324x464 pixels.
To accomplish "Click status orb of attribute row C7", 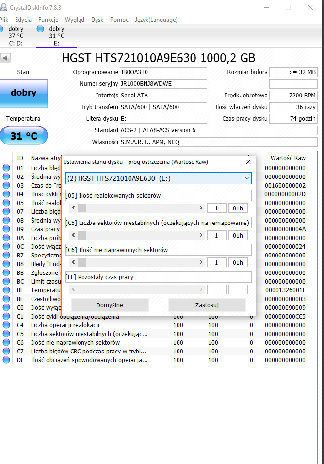I will coord(6,351).
